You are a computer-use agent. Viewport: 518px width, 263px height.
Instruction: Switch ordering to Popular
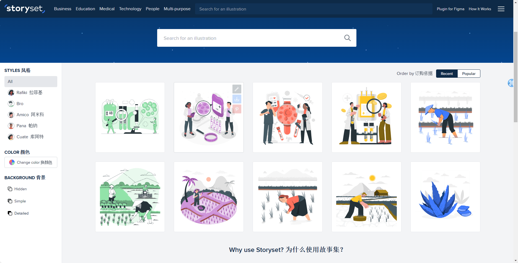pyautogui.click(x=469, y=74)
